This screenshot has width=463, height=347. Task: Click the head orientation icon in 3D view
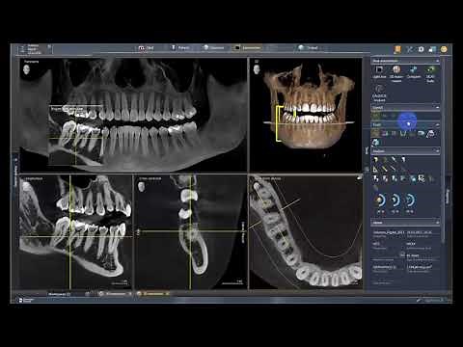257,69
